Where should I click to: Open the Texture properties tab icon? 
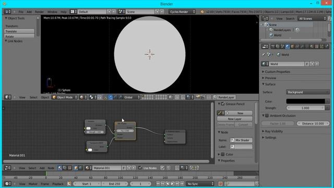point(317,46)
